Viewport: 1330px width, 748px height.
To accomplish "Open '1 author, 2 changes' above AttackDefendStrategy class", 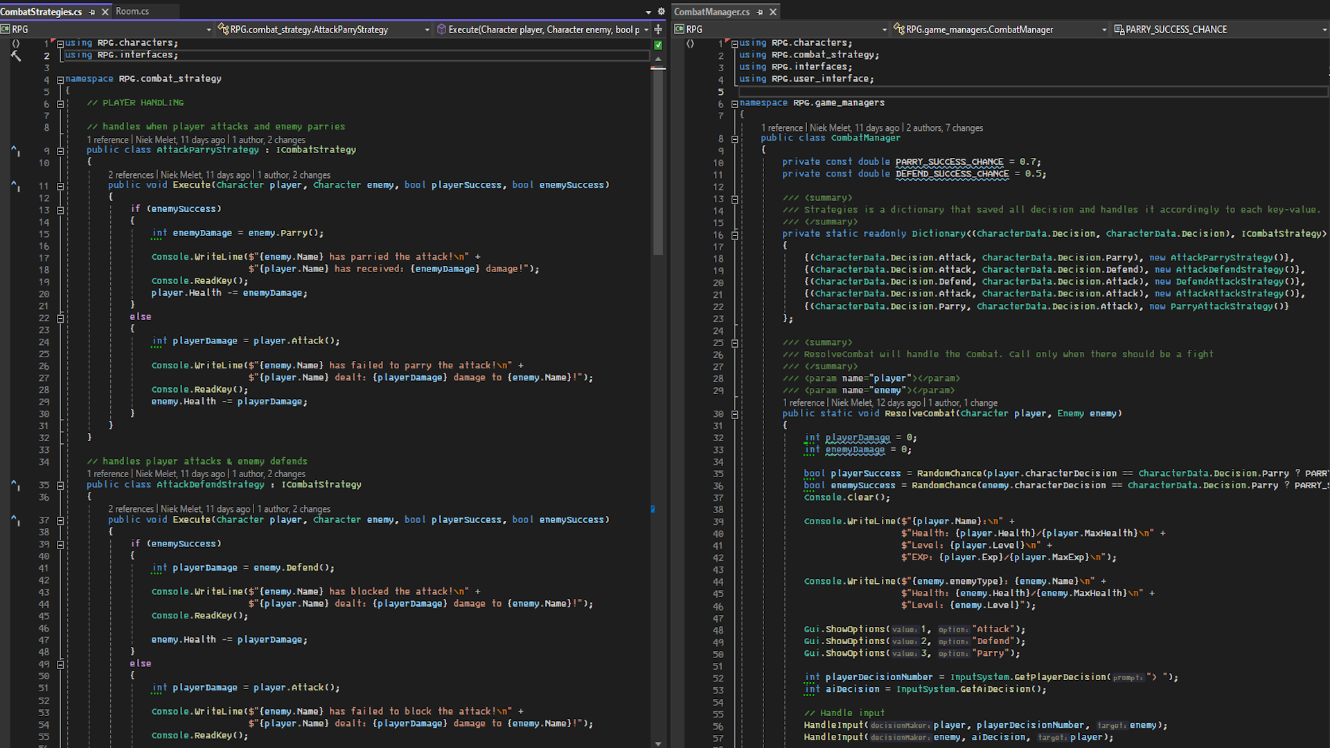I will [x=269, y=474].
